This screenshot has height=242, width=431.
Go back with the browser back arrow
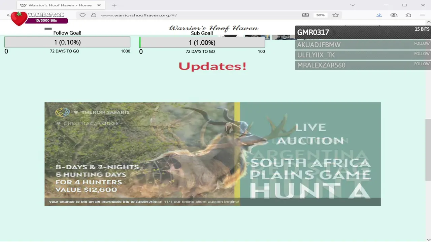tap(8, 15)
